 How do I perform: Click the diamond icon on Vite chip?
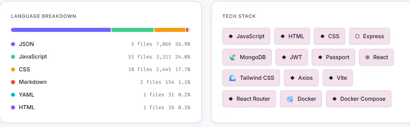(331, 78)
